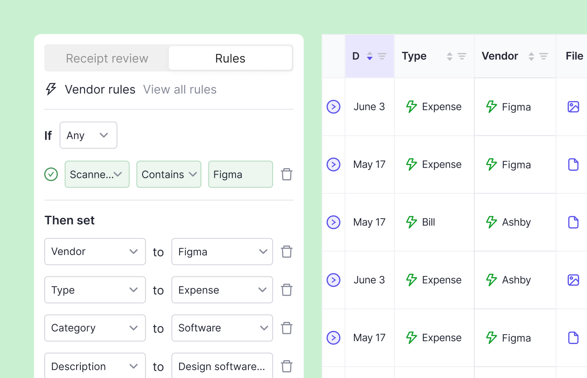Delete the Scanned Contains Figma condition
The width and height of the screenshot is (587, 378).
(287, 174)
